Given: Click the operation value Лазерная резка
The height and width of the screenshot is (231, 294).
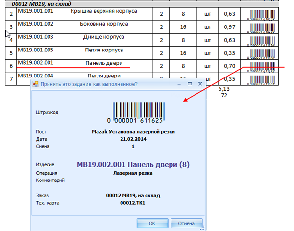Looking at the screenshot, I should click(133, 173).
